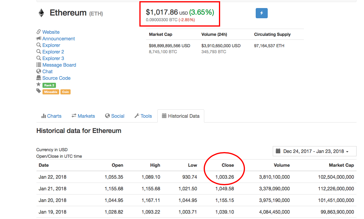This screenshot has width=364, height=219.
Task: Open the Source Code link
Action: point(57,78)
